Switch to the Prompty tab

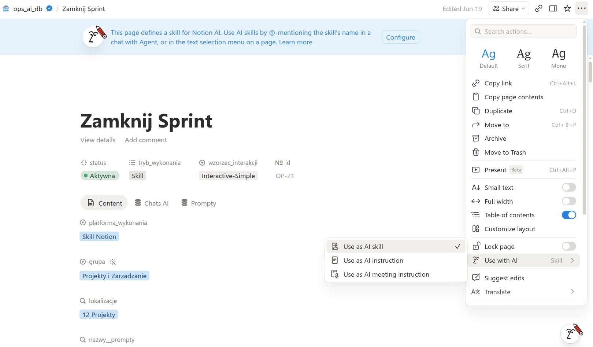pyautogui.click(x=199, y=203)
